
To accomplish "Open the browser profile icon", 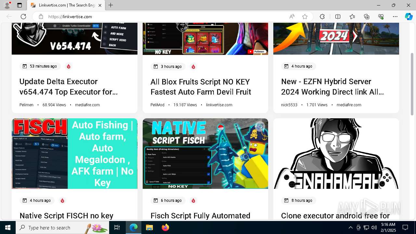I will coord(7,5).
